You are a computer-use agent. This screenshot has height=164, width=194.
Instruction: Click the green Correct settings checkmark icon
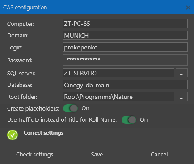(x=13, y=135)
